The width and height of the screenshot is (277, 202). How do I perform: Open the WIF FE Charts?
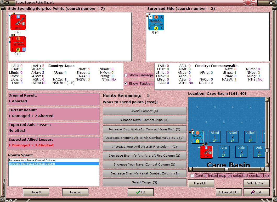coord(257,183)
